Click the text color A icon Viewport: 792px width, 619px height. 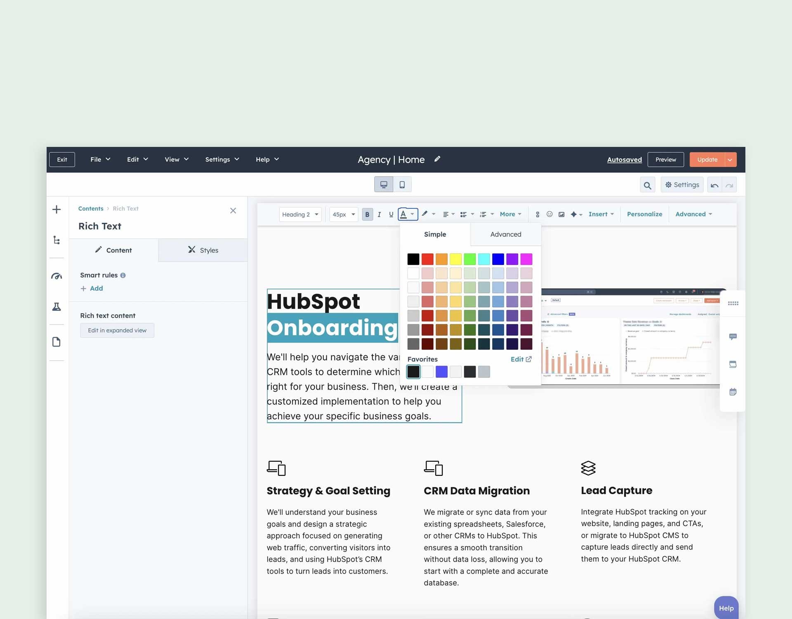point(403,214)
